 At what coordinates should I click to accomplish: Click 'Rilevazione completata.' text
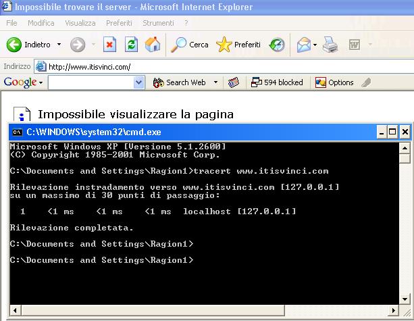click(x=72, y=228)
